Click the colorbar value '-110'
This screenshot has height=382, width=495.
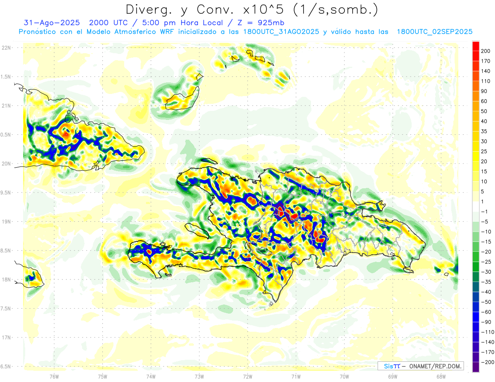[x=487, y=333]
